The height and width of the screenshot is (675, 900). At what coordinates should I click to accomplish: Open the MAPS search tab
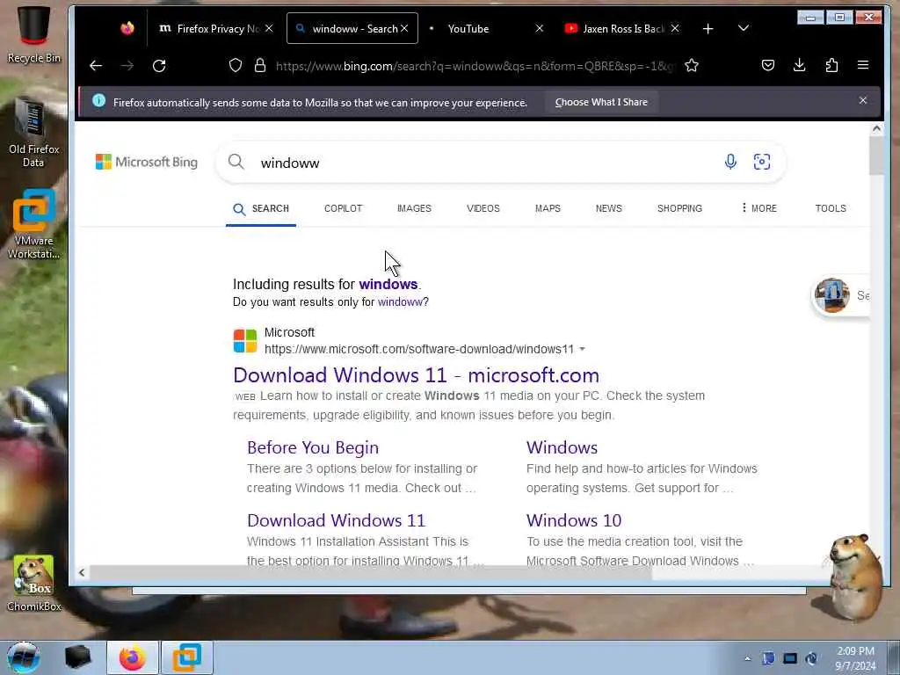[548, 208]
